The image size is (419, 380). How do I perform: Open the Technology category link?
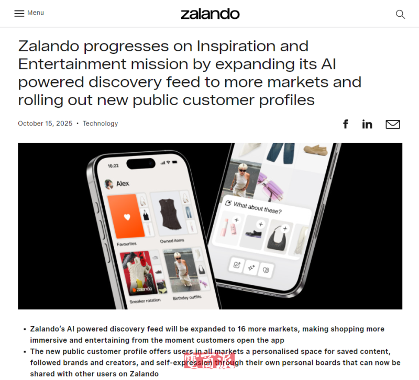tap(100, 124)
